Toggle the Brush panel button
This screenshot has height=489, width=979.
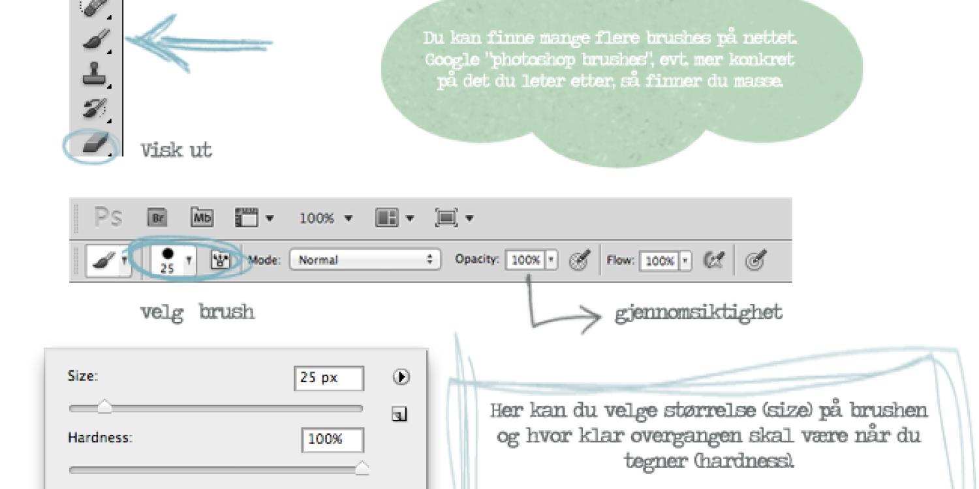point(221,260)
